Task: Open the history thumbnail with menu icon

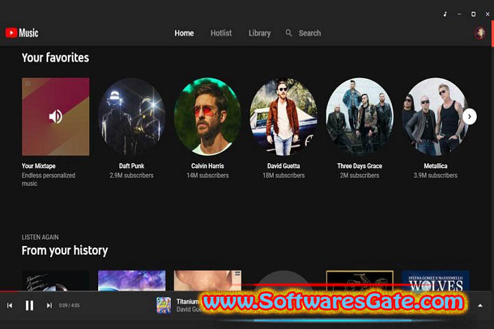Action: click(x=208, y=280)
